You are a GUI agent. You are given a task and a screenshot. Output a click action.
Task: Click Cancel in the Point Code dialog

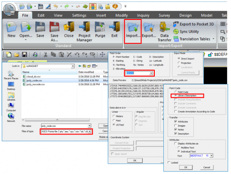(207, 167)
